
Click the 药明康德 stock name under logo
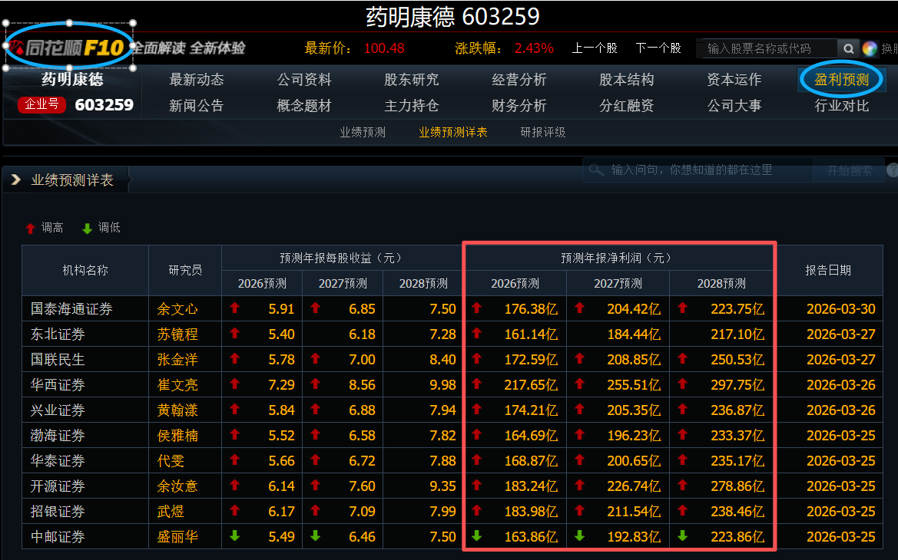pos(72,79)
